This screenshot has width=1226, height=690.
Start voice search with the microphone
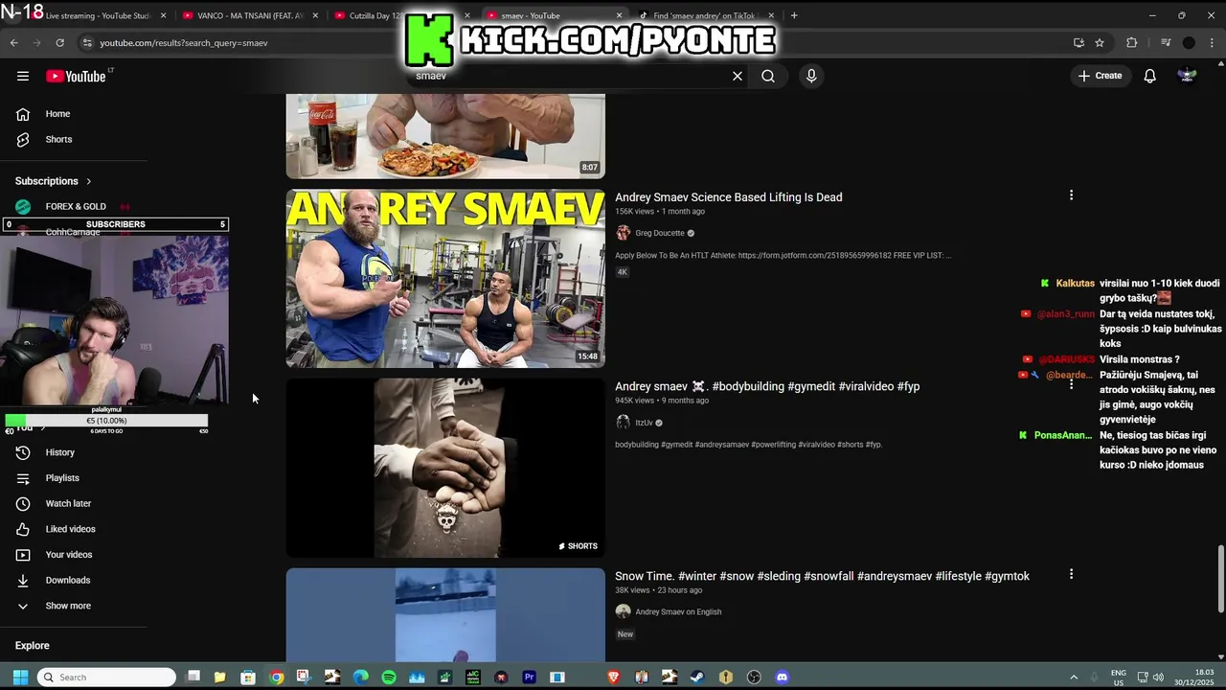pyautogui.click(x=811, y=76)
